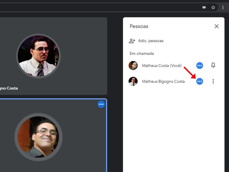Click the Pessoas panel title
Viewport: 229px width, 172px height.
click(x=139, y=26)
